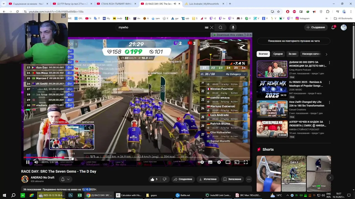Screen dimensions: 355x199
Task: Open the account avatar menu in YouTube
Action: click(x=344, y=27)
